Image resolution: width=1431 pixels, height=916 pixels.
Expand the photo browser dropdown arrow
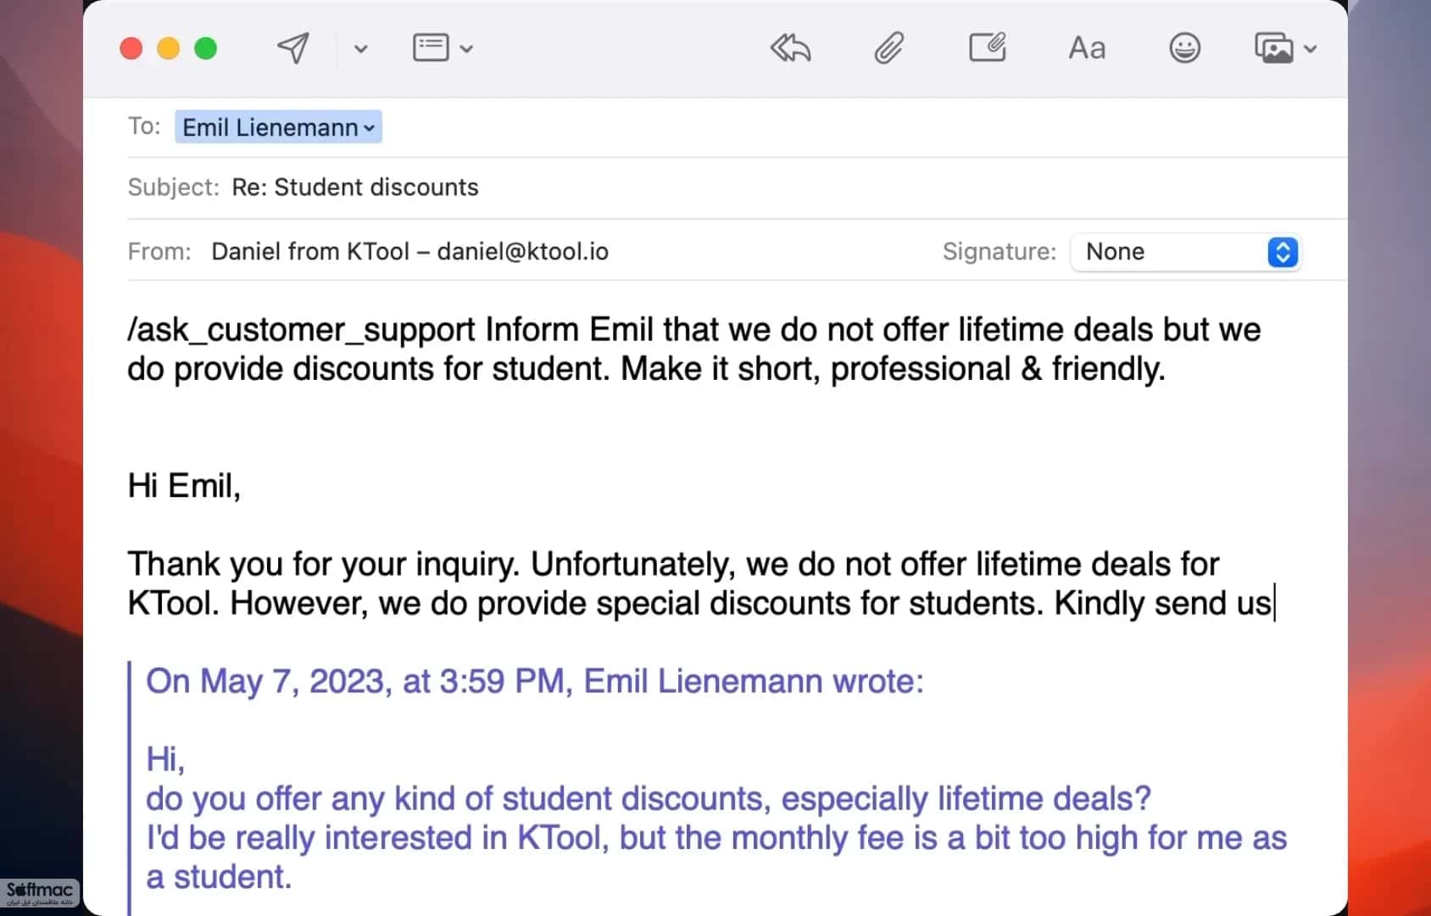(x=1310, y=49)
